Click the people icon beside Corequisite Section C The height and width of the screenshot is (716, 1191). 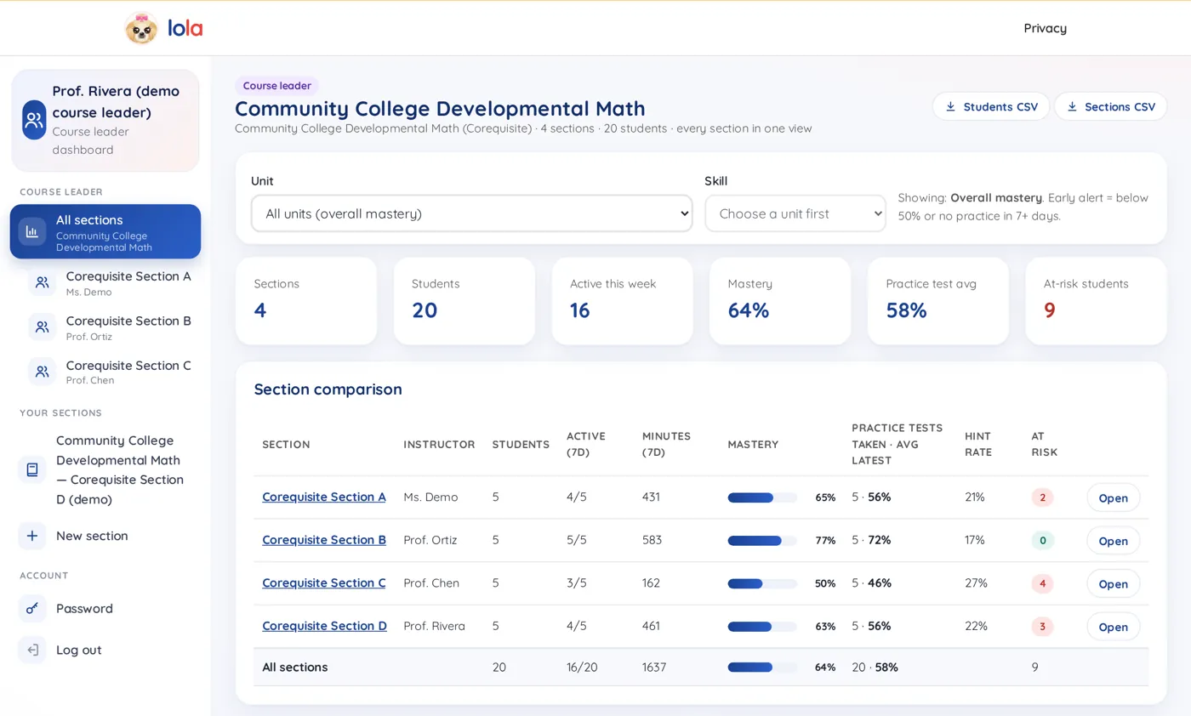pos(43,371)
